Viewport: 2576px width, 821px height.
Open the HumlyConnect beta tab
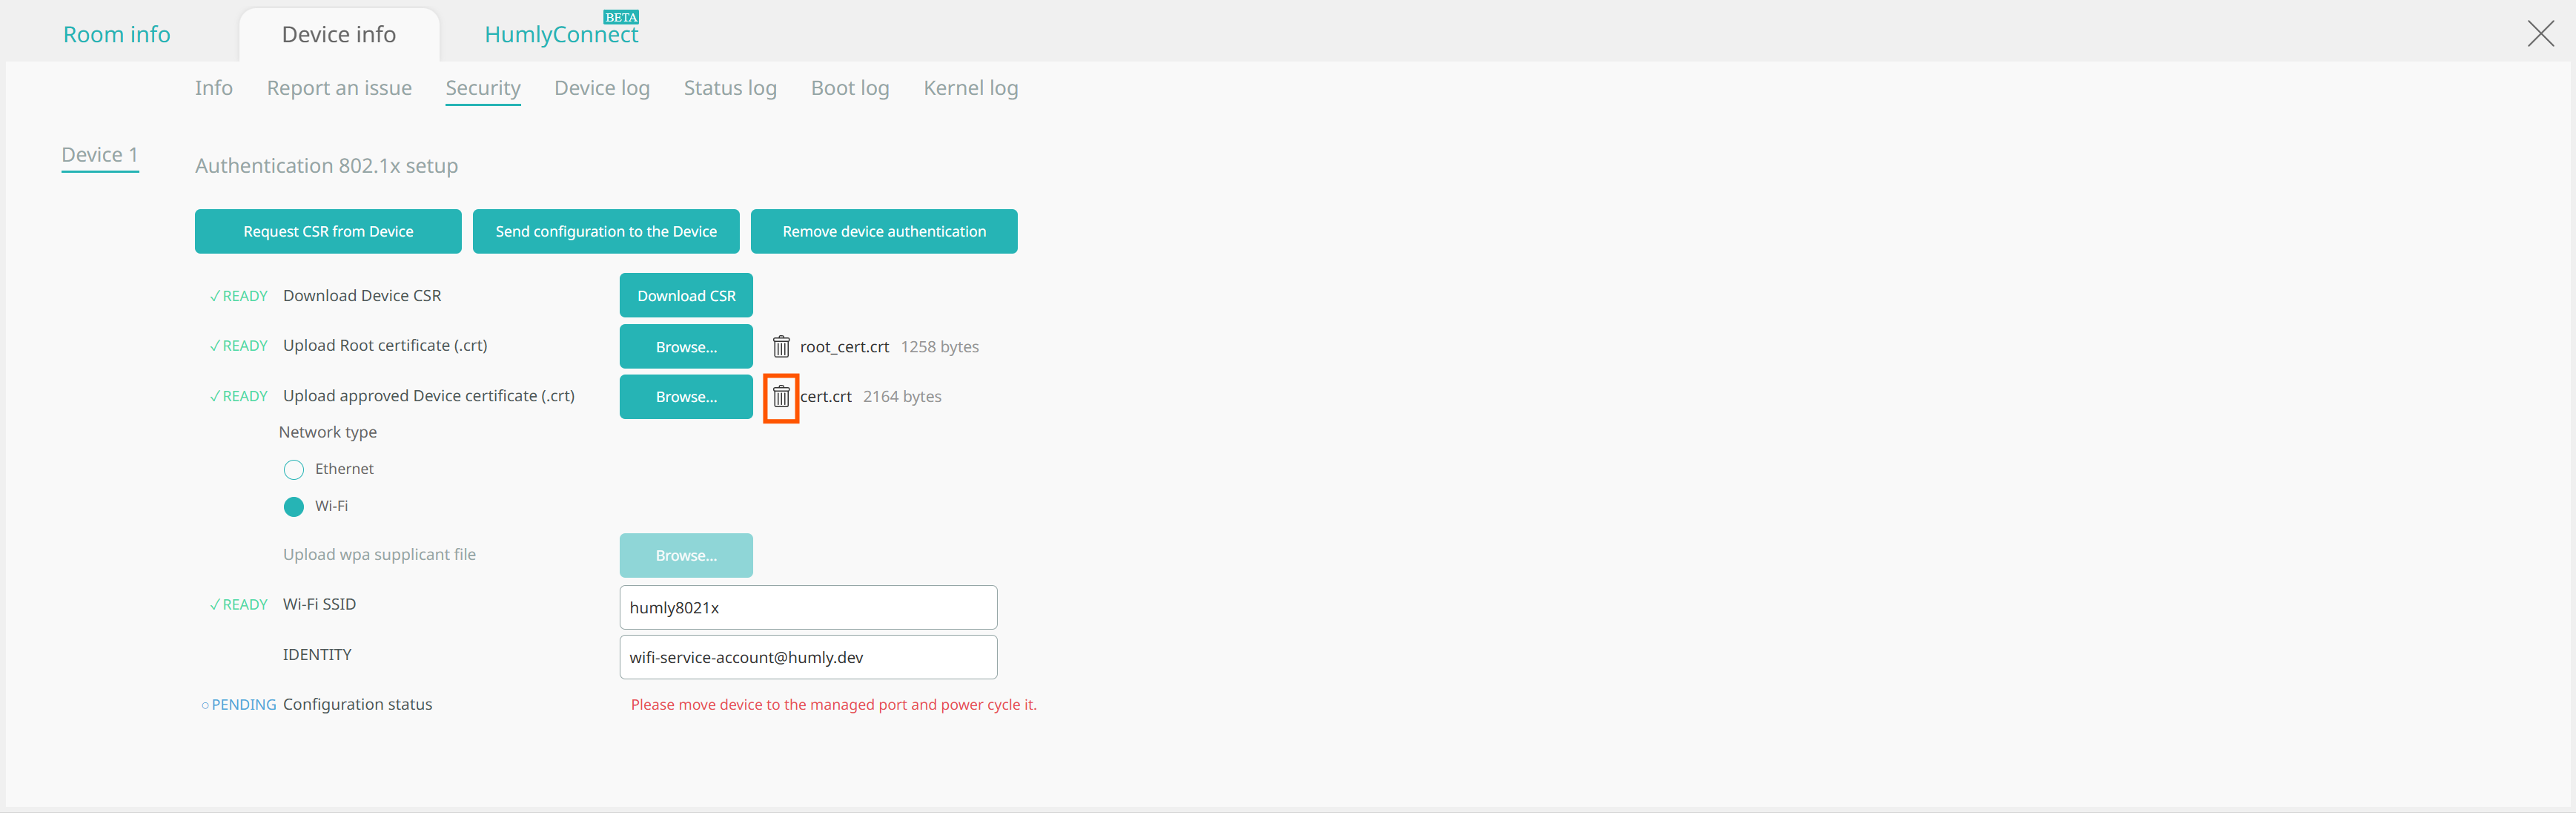click(561, 35)
